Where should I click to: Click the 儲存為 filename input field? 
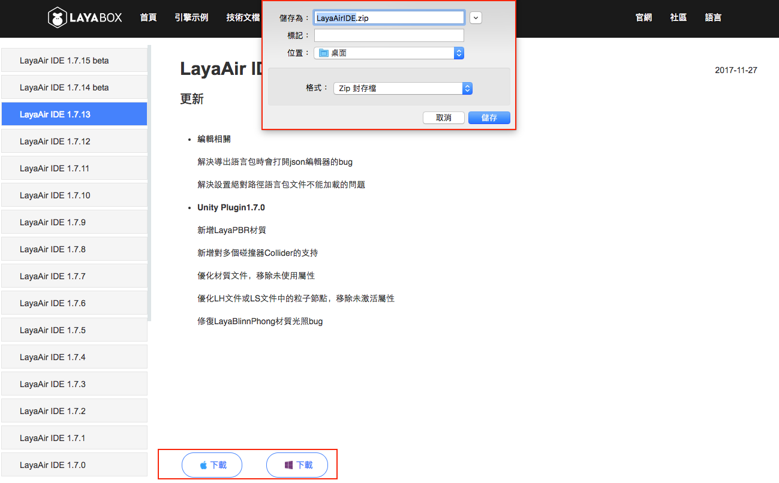pyautogui.click(x=389, y=18)
